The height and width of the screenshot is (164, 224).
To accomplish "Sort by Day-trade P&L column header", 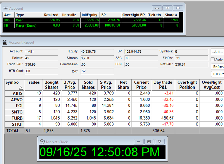I will 163,84.
